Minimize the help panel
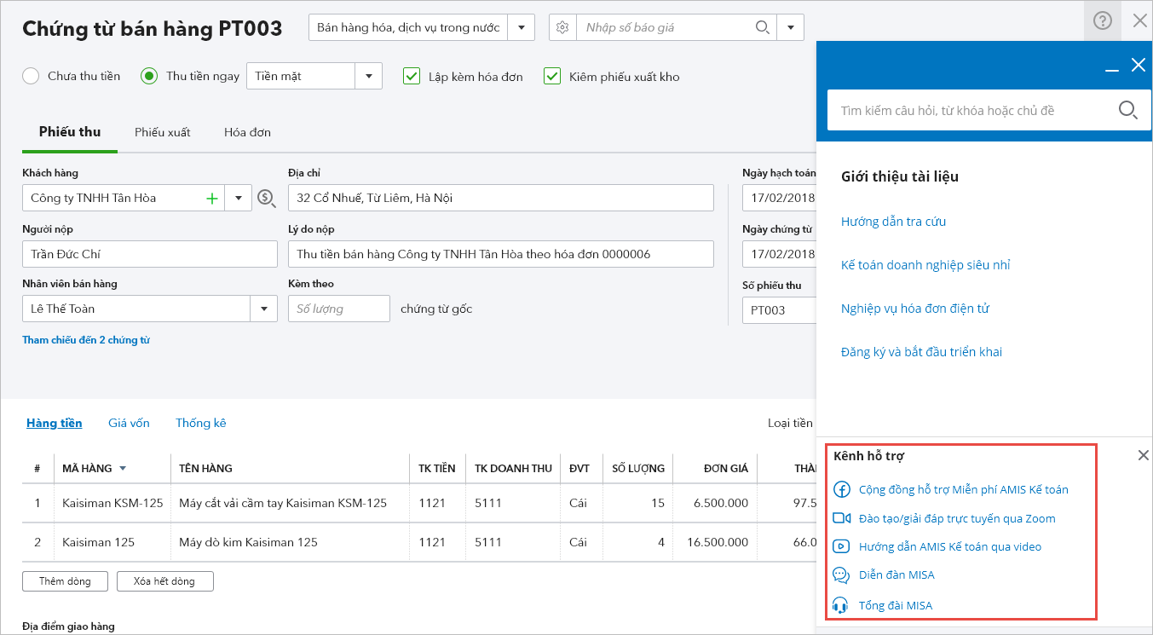The height and width of the screenshot is (635, 1153). pos(1111,66)
